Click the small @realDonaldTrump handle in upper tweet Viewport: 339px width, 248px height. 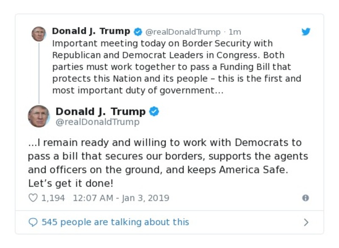(183, 32)
